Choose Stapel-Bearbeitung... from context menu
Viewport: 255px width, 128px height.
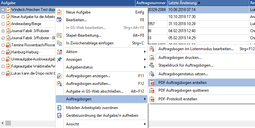click(x=101, y=35)
